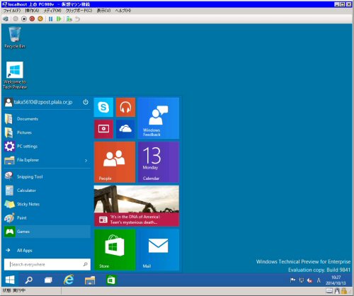354x296 pixels.
Task: Click the black square Turn Off toolbar icon
Action: [x=24, y=19]
